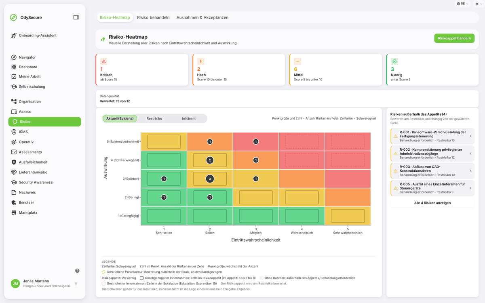
Task: Open Lieferantenrisiko handshake icon
Action: 14,172
